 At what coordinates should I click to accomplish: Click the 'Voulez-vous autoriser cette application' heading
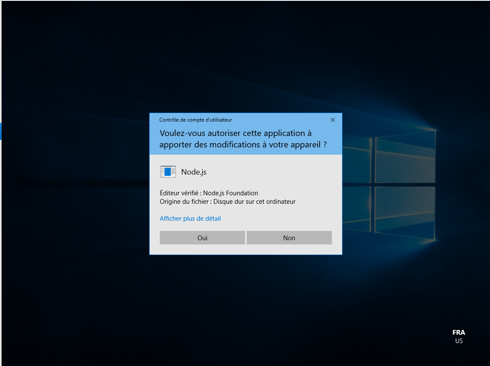click(x=243, y=139)
